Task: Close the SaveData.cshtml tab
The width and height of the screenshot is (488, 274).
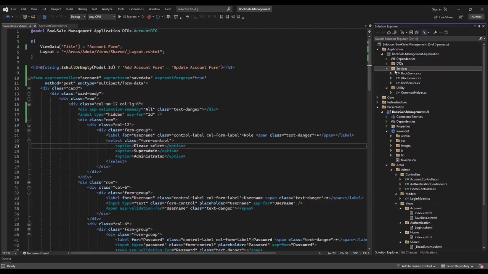Action: pos(34,26)
